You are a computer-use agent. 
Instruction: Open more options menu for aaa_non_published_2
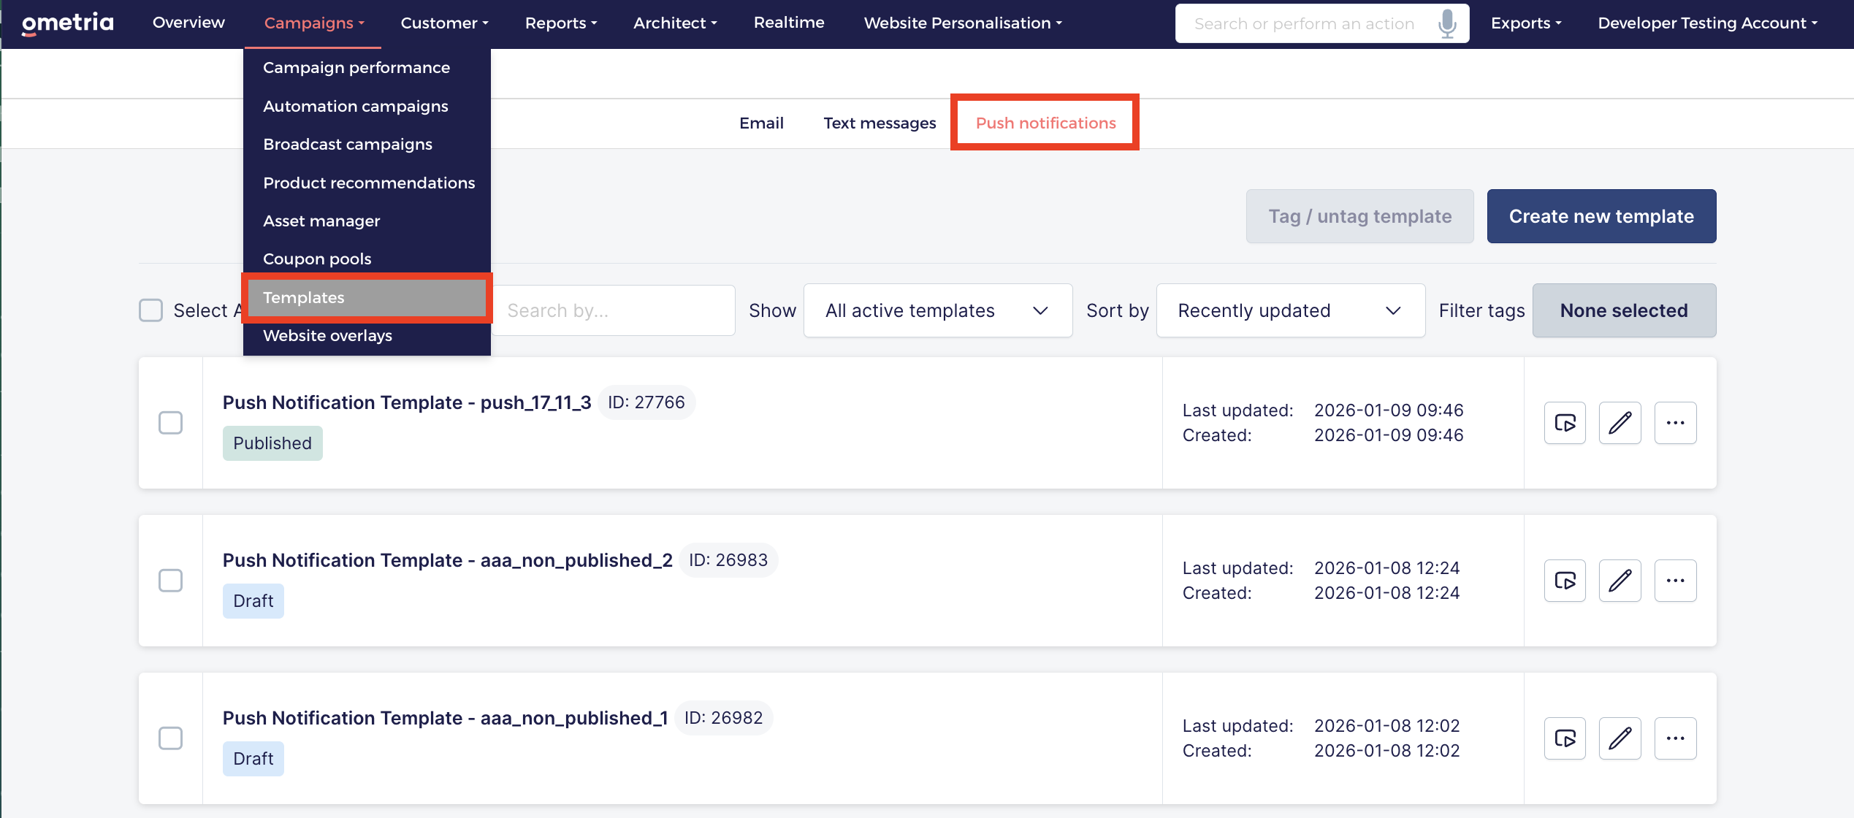(1675, 581)
